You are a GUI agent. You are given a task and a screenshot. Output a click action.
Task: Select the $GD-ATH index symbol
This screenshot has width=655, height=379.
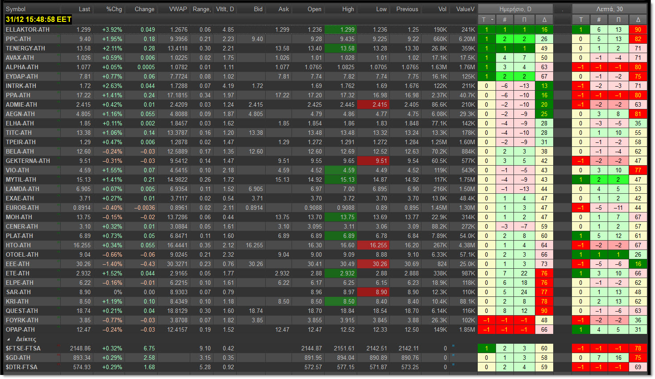(18, 358)
